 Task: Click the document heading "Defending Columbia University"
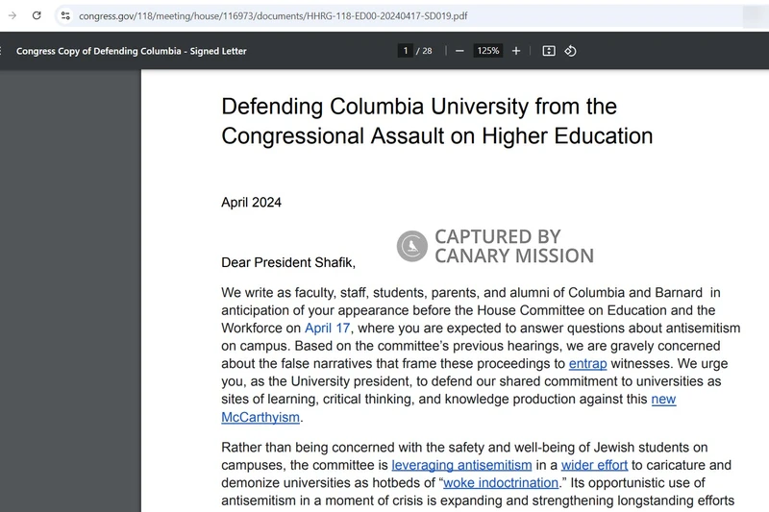pyautogui.click(x=418, y=107)
